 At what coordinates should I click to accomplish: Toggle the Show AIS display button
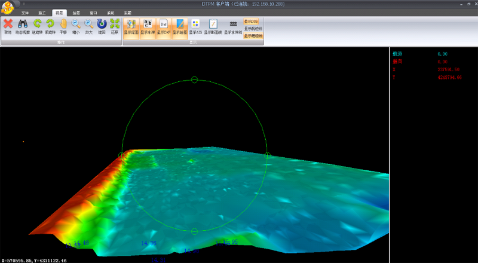tap(195, 27)
